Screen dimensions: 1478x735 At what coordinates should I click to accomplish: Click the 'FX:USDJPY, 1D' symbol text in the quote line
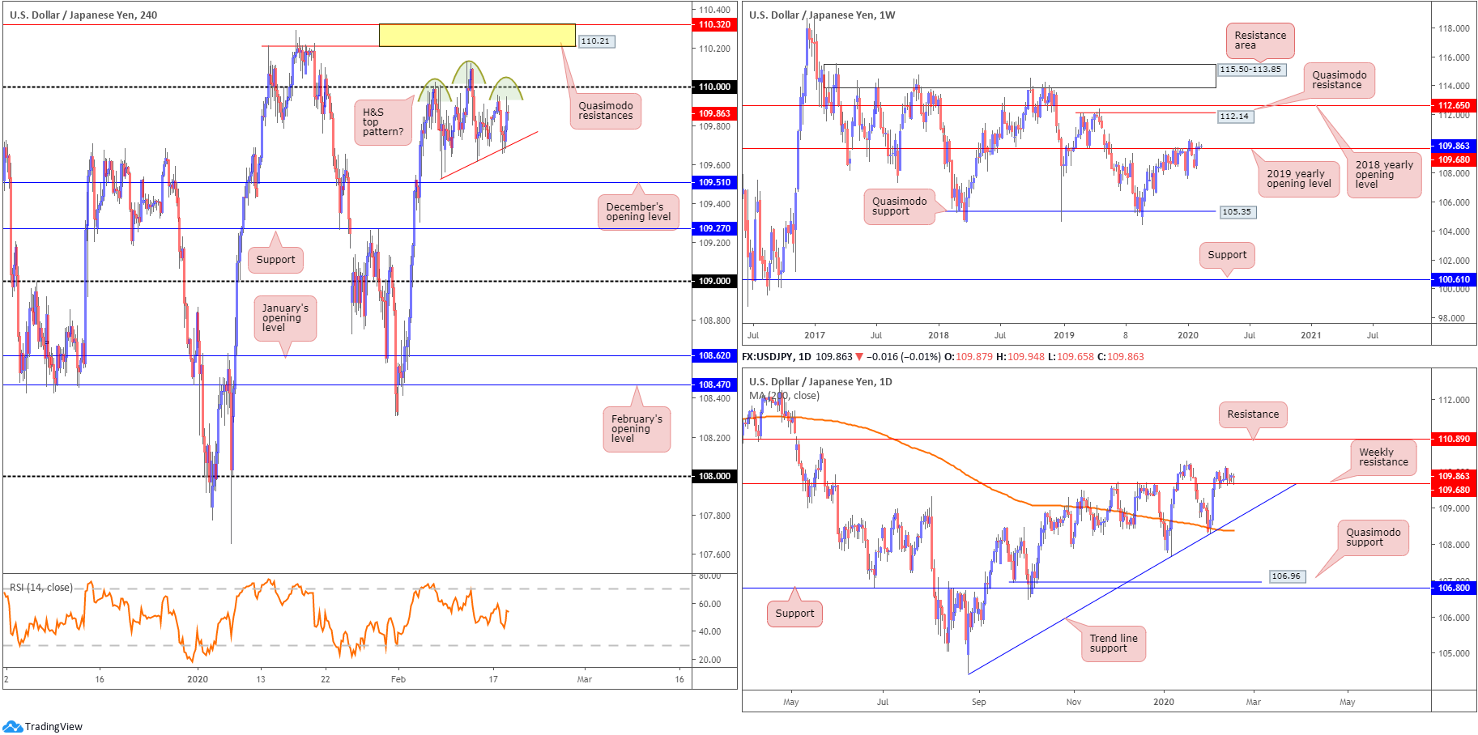tap(777, 357)
